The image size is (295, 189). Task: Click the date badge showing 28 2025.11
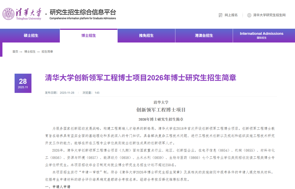(x=23, y=83)
